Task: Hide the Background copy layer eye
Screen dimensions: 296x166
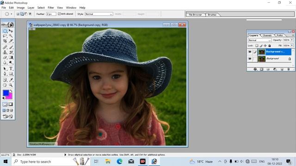Action: [250, 52]
